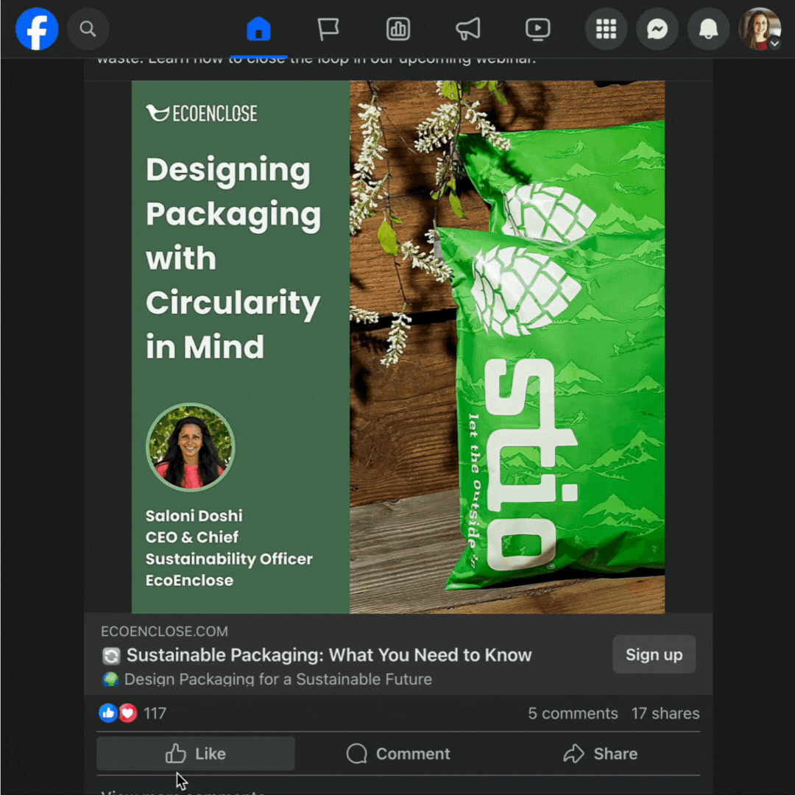Click the blue like reaction icon

(x=108, y=713)
